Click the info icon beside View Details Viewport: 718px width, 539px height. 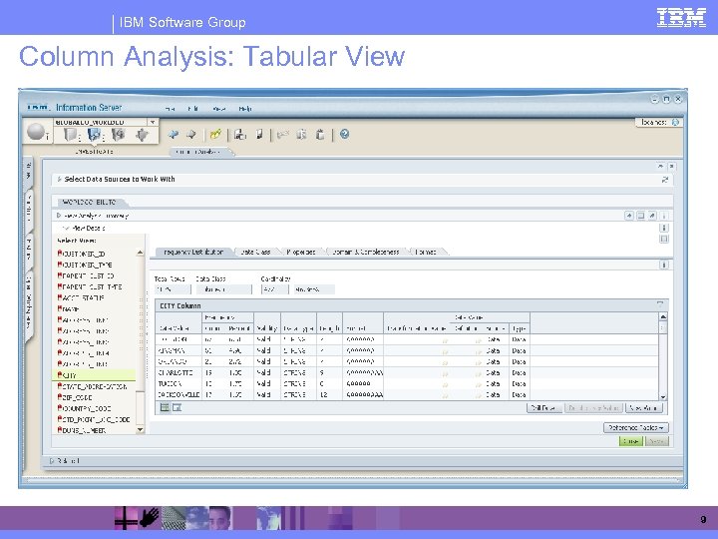point(664,228)
